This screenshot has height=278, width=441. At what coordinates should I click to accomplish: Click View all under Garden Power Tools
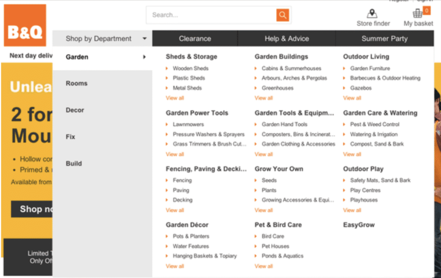(x=175, y=154)
